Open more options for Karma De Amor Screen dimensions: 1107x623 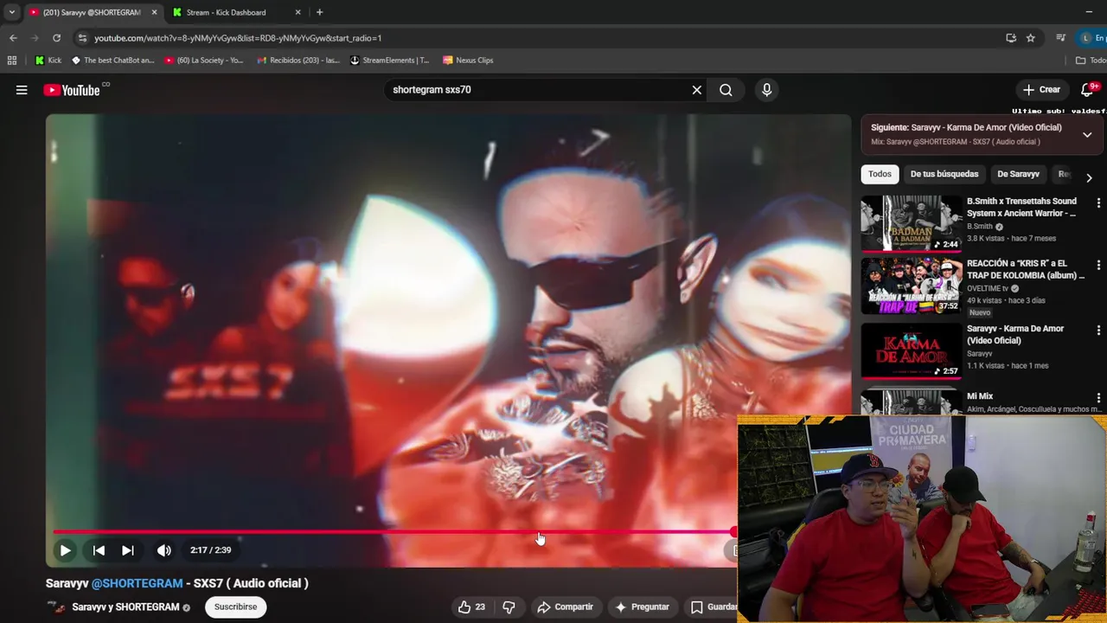pos(1098,331)
